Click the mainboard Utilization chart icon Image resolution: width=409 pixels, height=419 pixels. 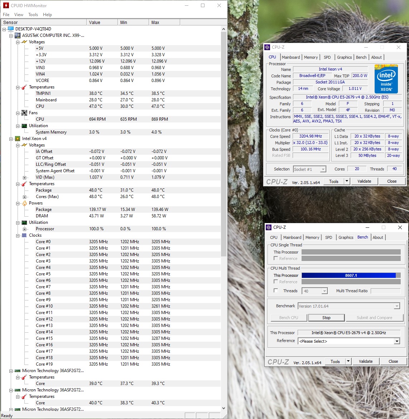pos(24,126)
